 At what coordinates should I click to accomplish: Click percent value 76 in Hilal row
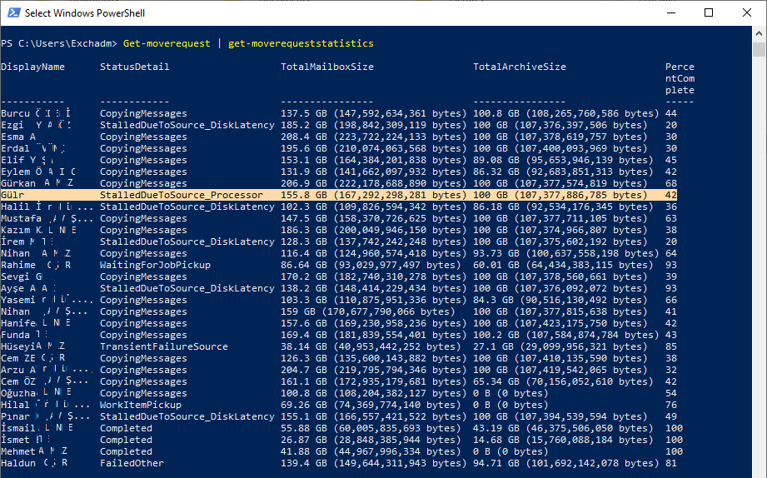pyautogui.click(x=670, y=405)
